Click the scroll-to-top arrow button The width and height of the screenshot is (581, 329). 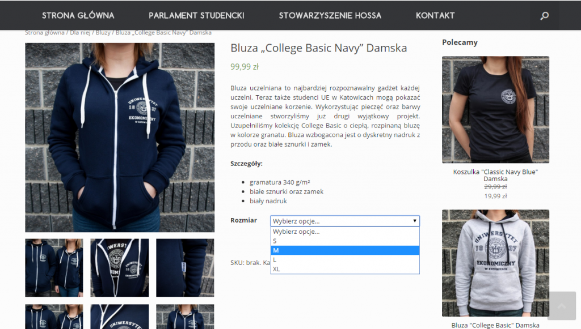(x=561, y=306)
